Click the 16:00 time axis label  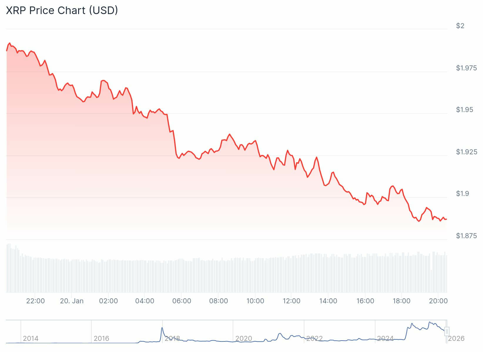pyautogui.click(x=365, y=301)
